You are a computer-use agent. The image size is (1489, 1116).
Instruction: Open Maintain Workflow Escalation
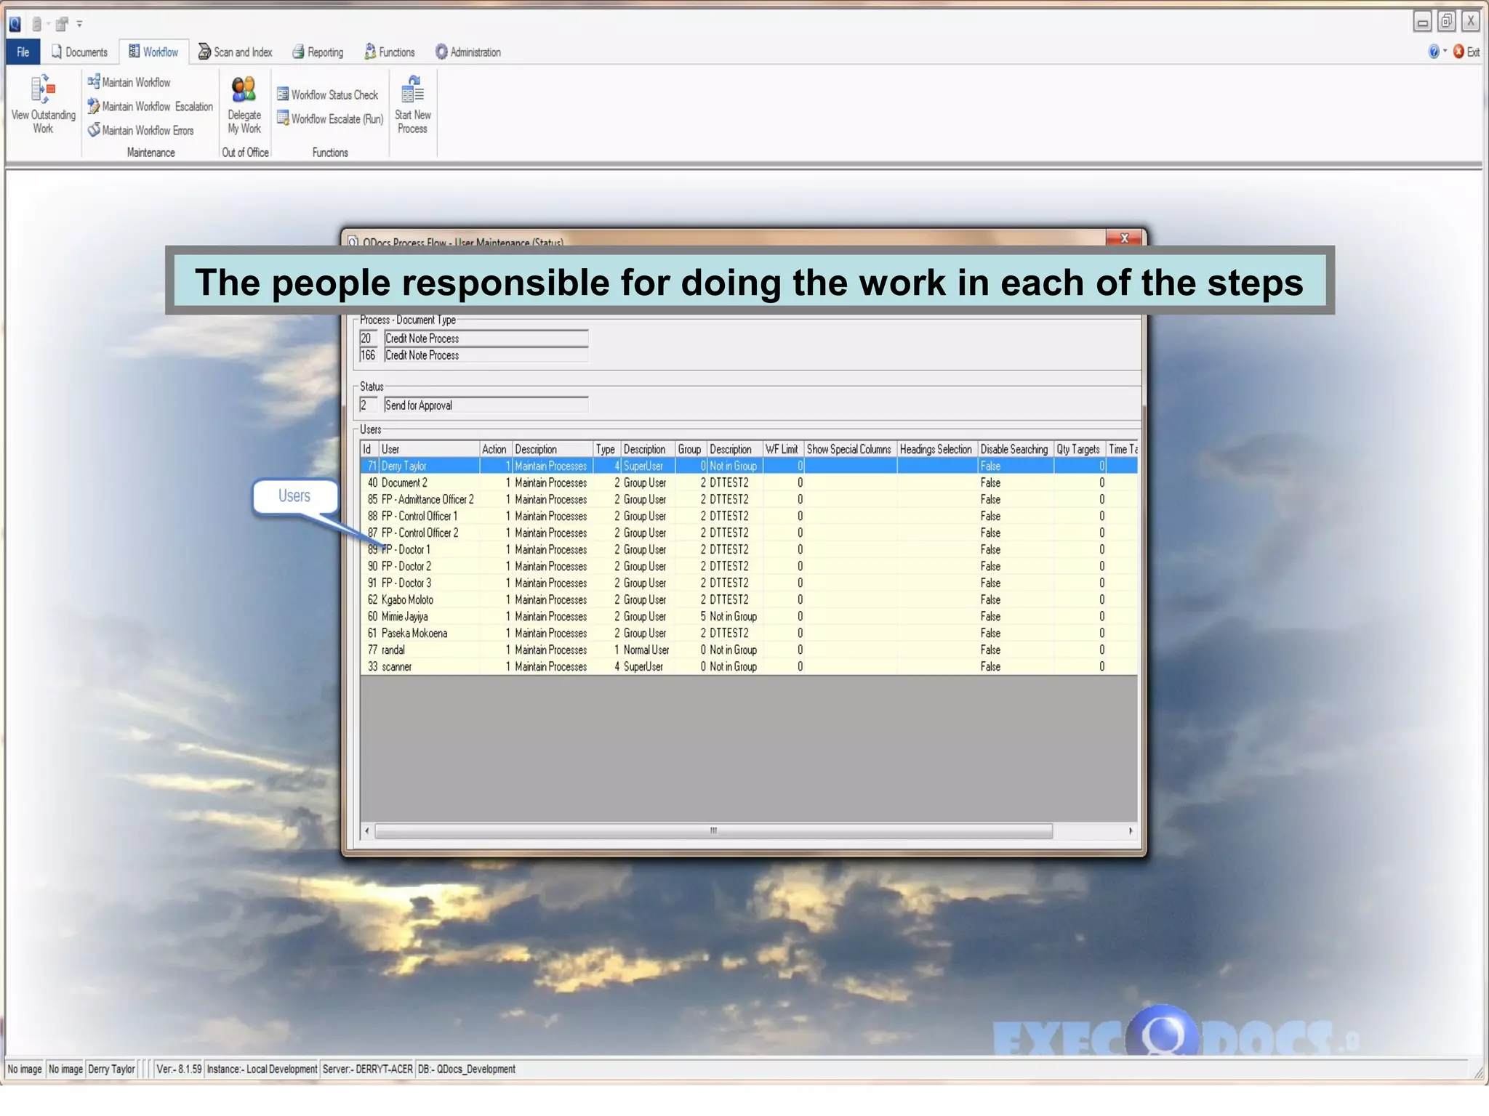[x=150, y=107]
